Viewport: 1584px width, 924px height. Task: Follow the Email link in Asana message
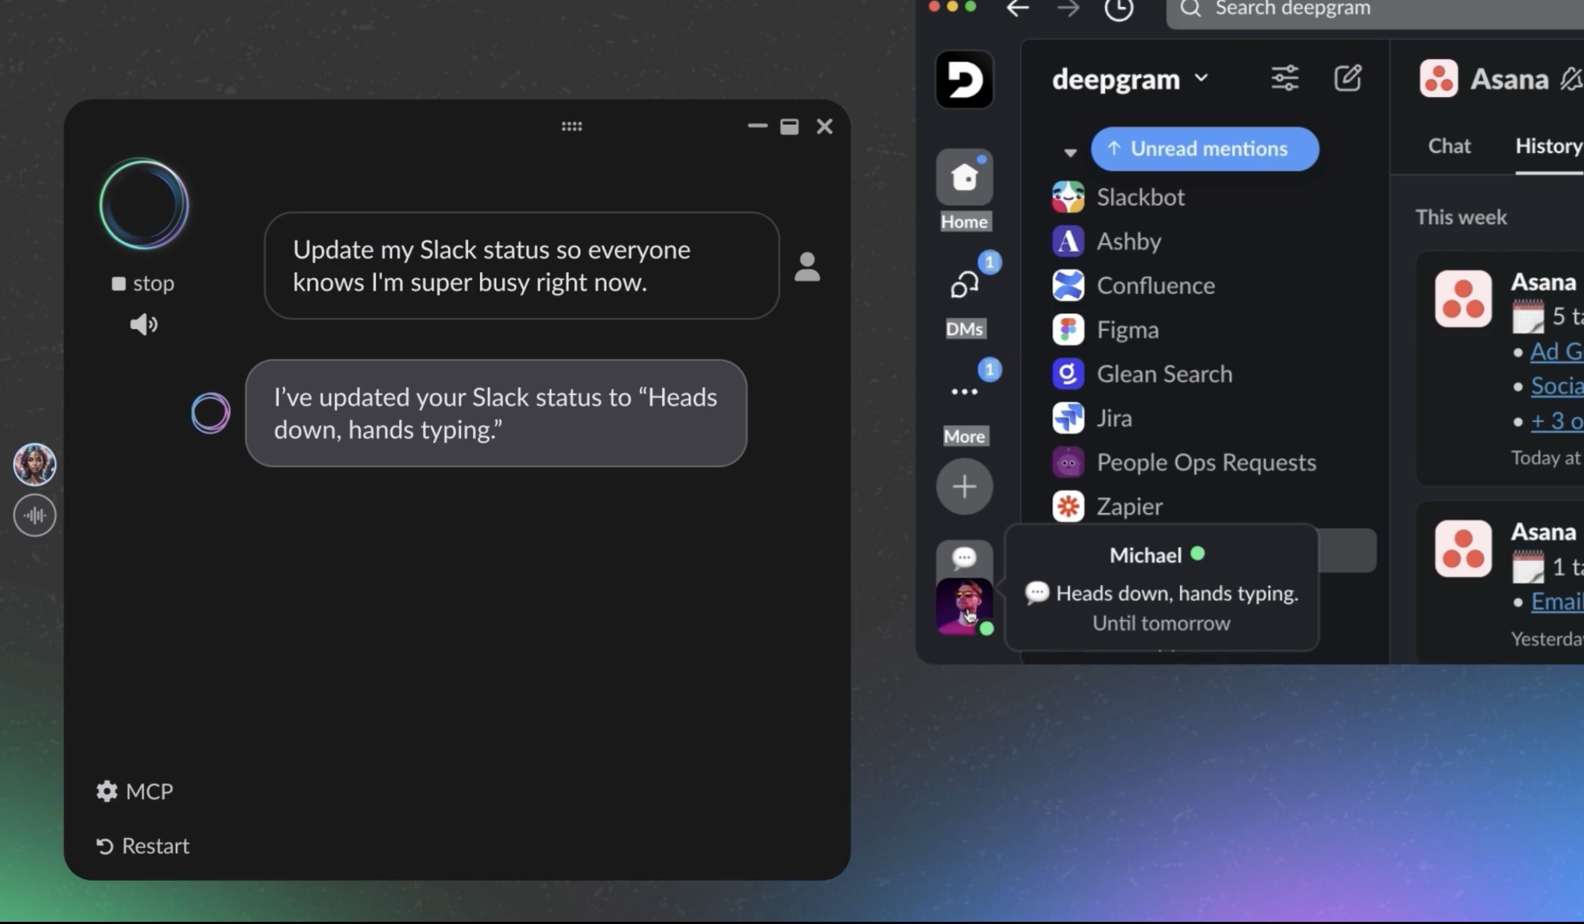point(1557,602)
